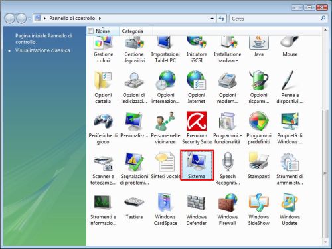Focus the Cerca search field

coord(274,19)
